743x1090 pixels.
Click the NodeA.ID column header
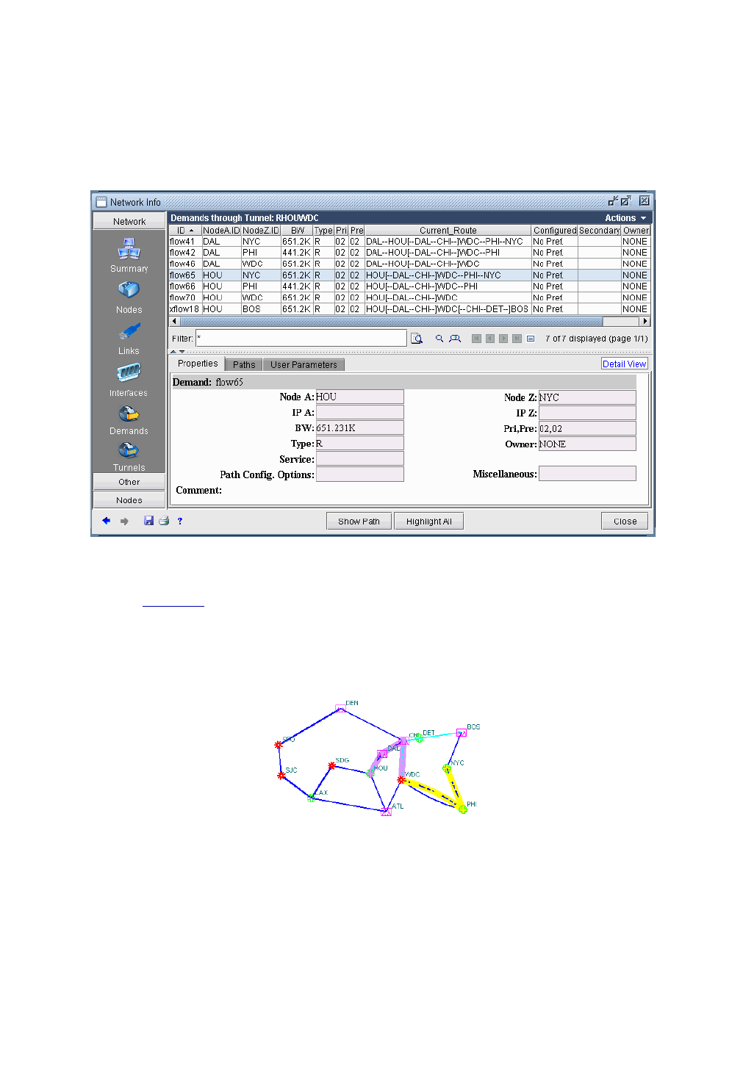pos(221,231)
